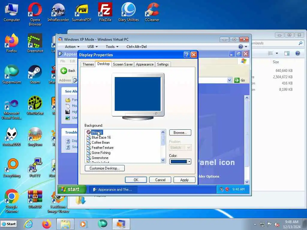Click the Background list scroll down arrow

[163, 160]
